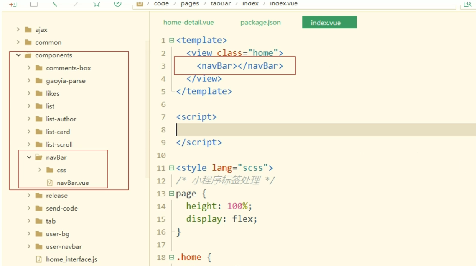
Task: Expand the list-author folder chevron
Action: [29, 119]
